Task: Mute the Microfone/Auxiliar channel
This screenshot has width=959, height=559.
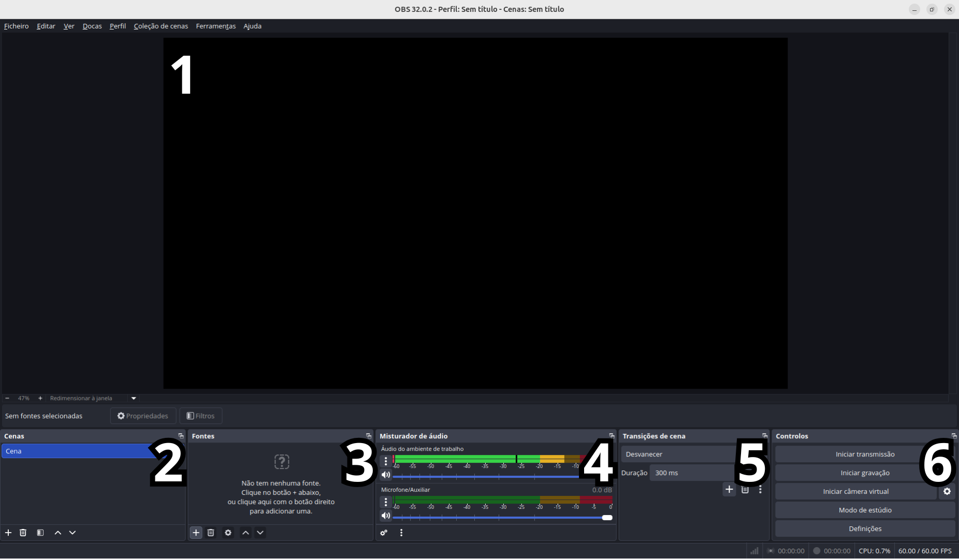Action: pos(386,516)
